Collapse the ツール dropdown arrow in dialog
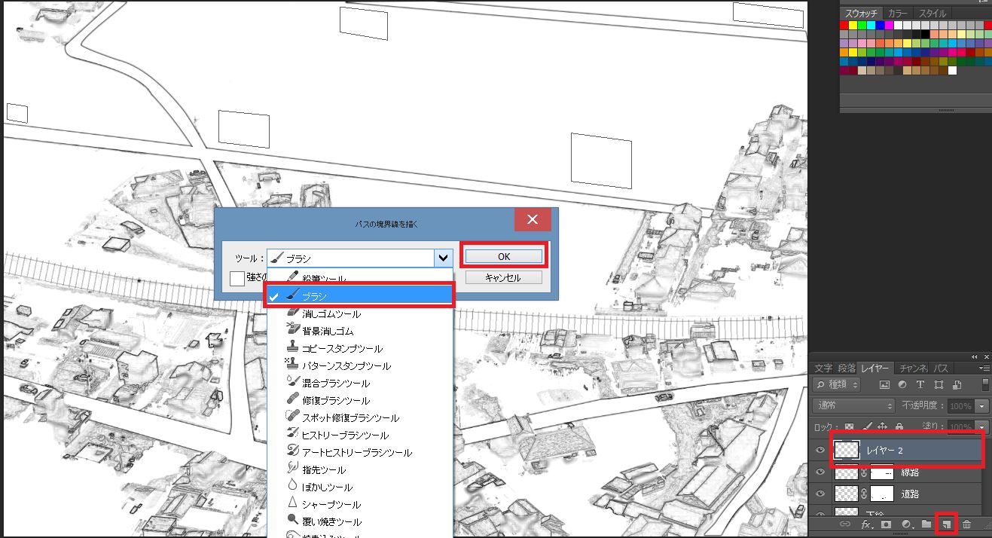The image size is (992, 538). [x=443, y=258]
